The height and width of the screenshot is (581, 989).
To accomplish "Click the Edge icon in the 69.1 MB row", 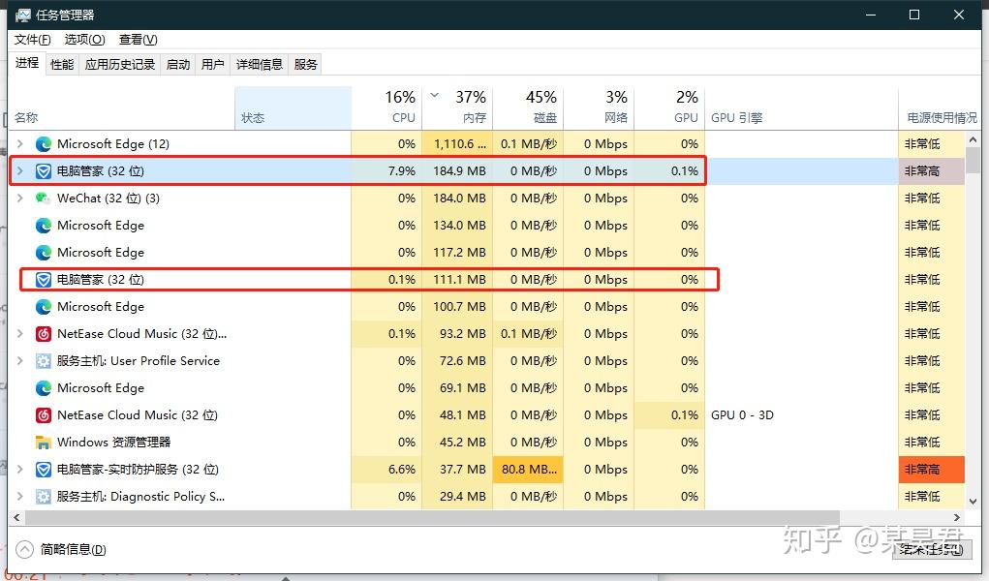I will click(43, 388).
